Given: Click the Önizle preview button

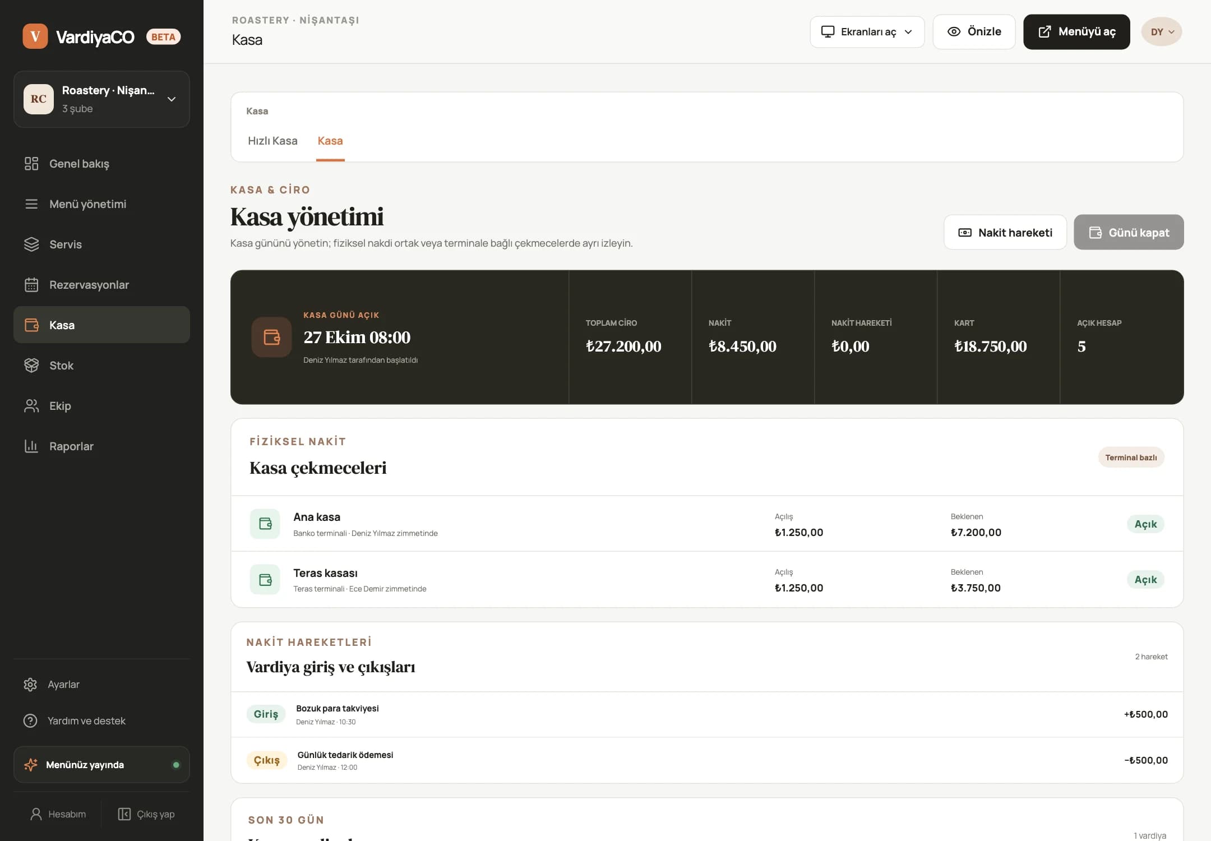Looking at the screenshot, I should 974,32.
